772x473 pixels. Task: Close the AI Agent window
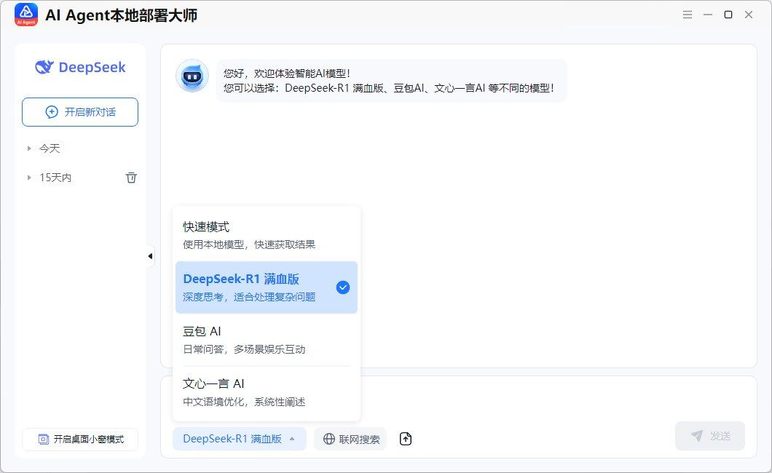click(749, 15)
